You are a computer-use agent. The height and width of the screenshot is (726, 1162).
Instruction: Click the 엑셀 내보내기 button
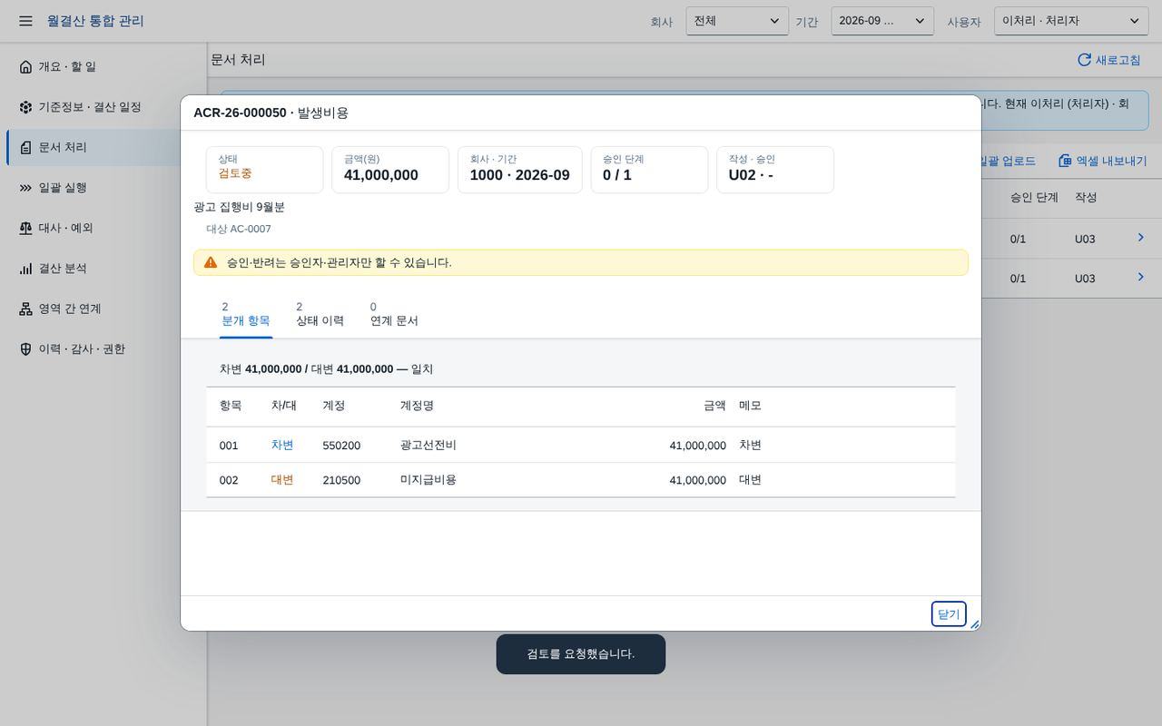[1103, 161]
